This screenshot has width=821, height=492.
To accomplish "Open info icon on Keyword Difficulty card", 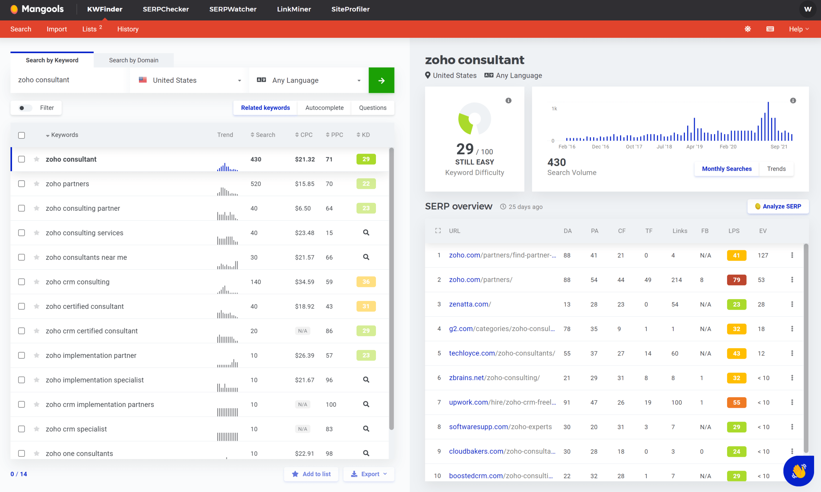I will tap(508, 101).
